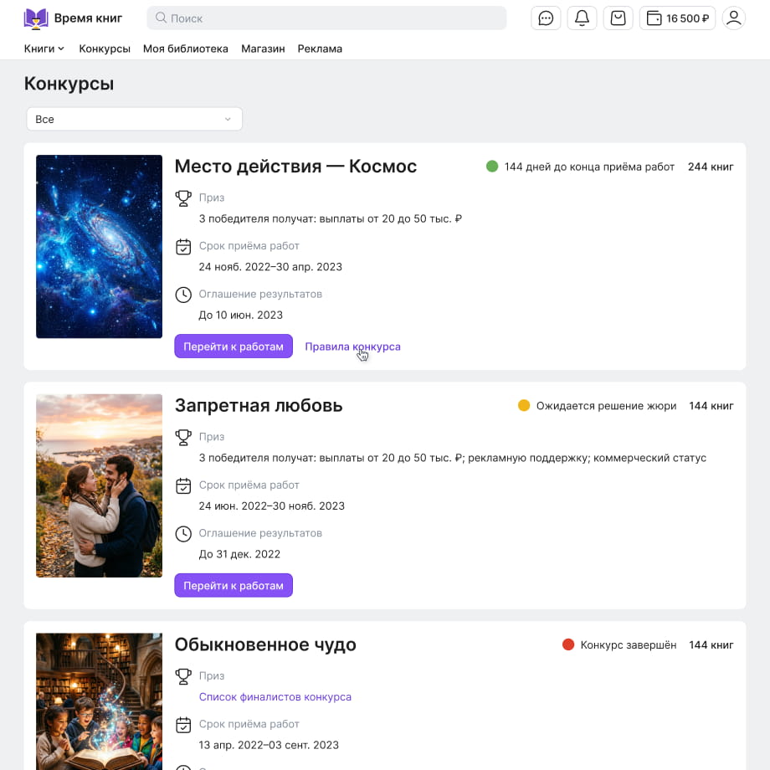Click clock icon in Космос card

click(x=183, y=294)
